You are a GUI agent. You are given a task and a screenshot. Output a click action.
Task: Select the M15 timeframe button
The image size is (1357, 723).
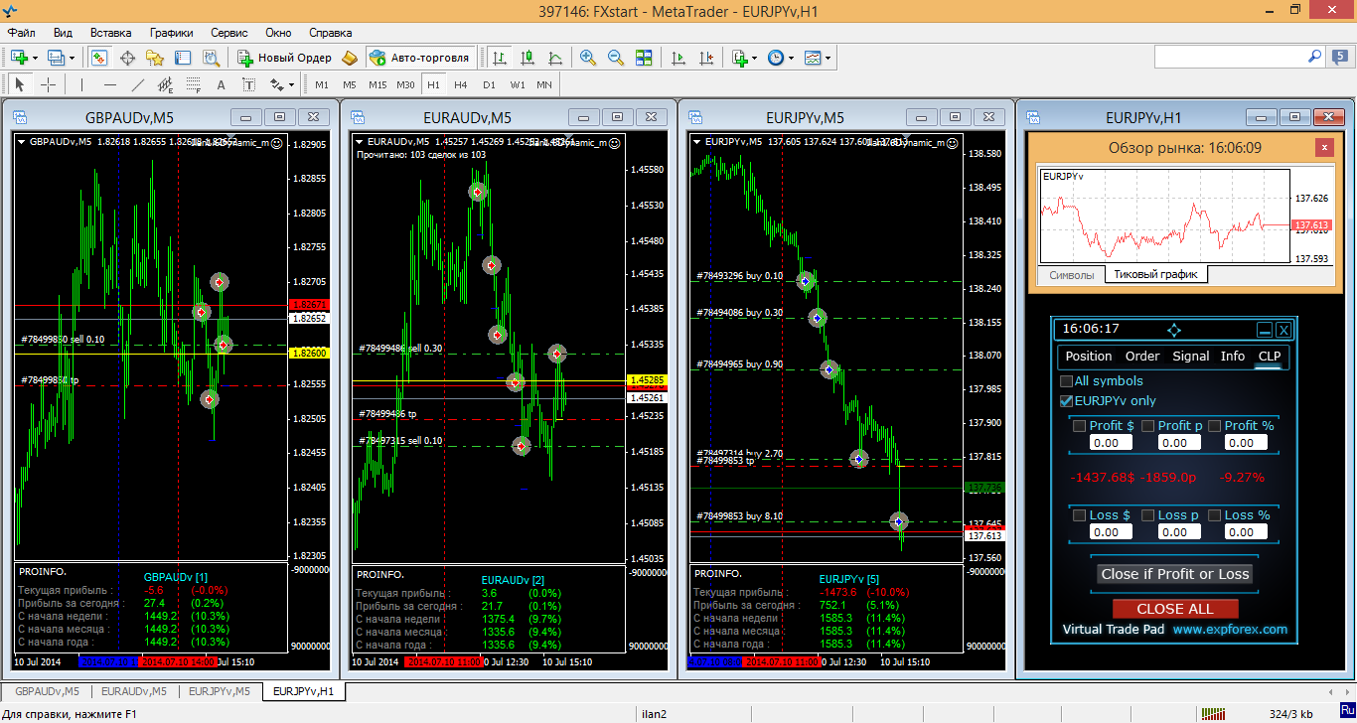pyautogui.click(x=377, y=84)
